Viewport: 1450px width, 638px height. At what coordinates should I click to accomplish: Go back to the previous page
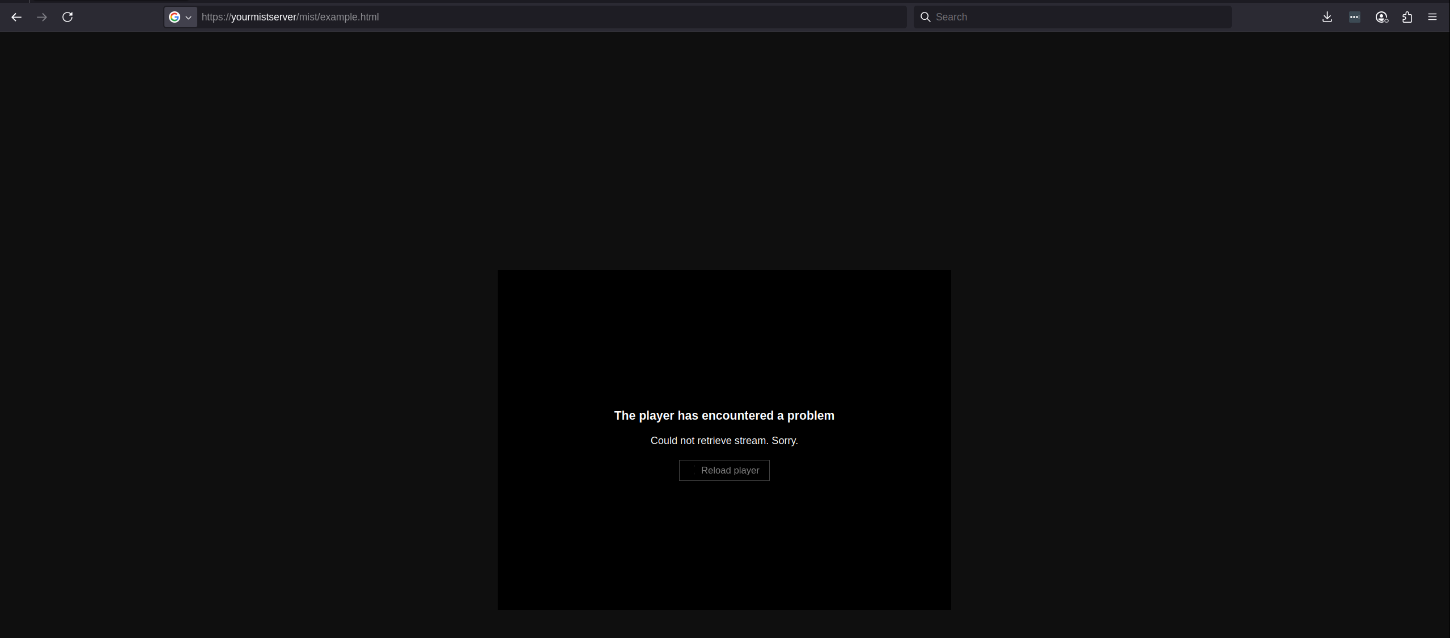pos(16,17)
